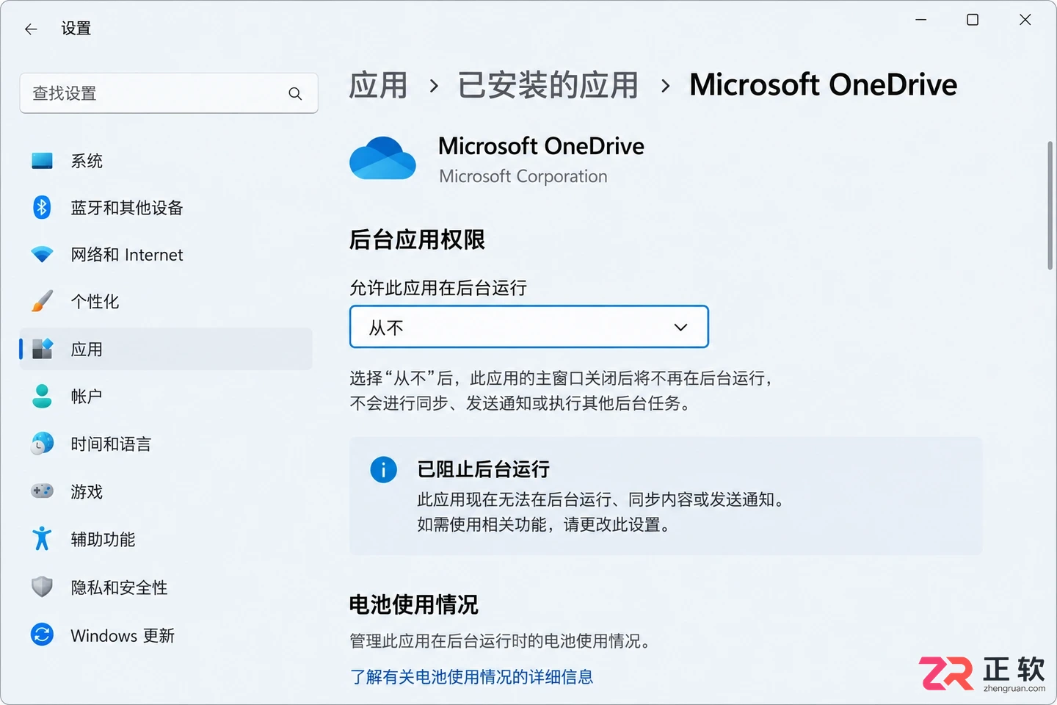Click the 电池使用情况 section heading
The image size is (1057, 705).
(414, 604)
